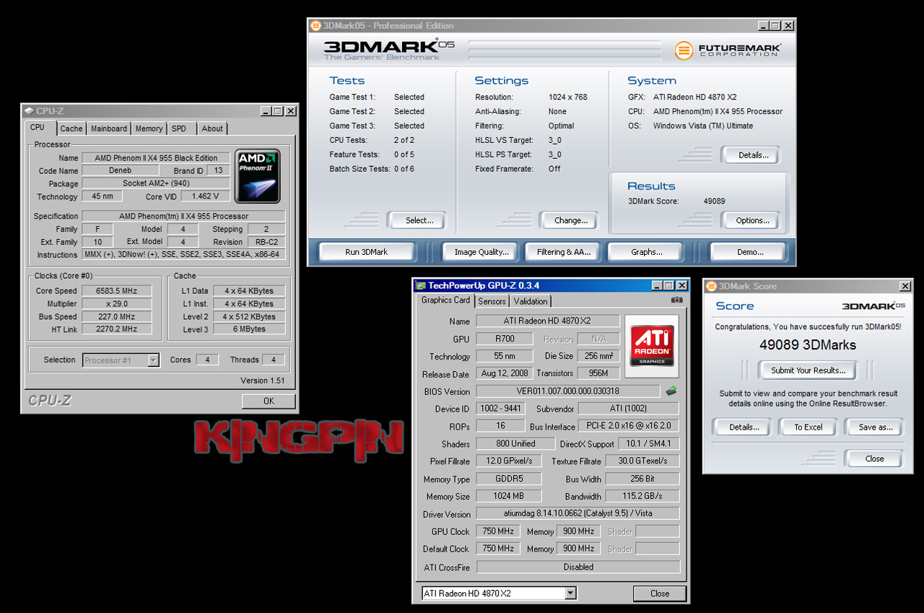Click the ATI CrossFire Disabled value
The height and width of the screenshot is (613, 924).
coord(577,568)
